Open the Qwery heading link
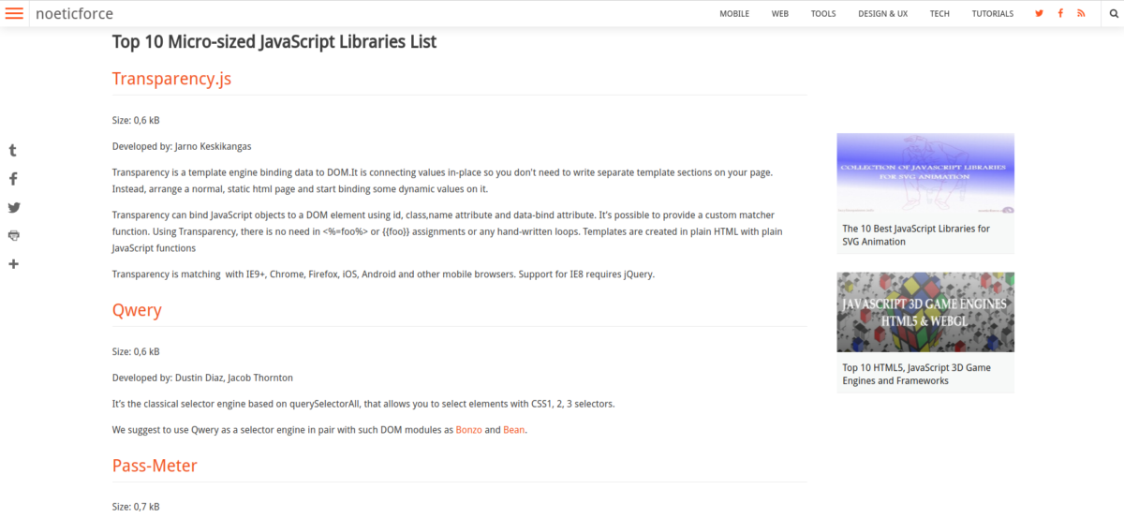Viewport: 1124px width, 519px height. click(x=137, y=310)
